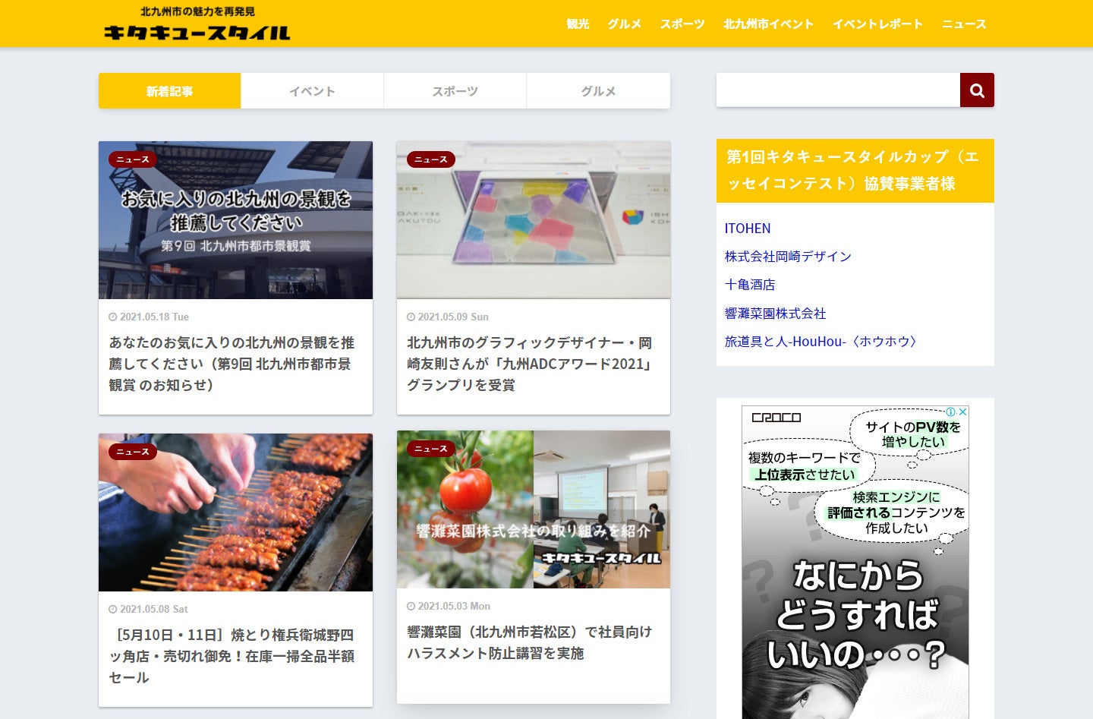
Task: Read the 焼とり権兵衛 half-price sale article title
Action: click(x=232, y=656)
